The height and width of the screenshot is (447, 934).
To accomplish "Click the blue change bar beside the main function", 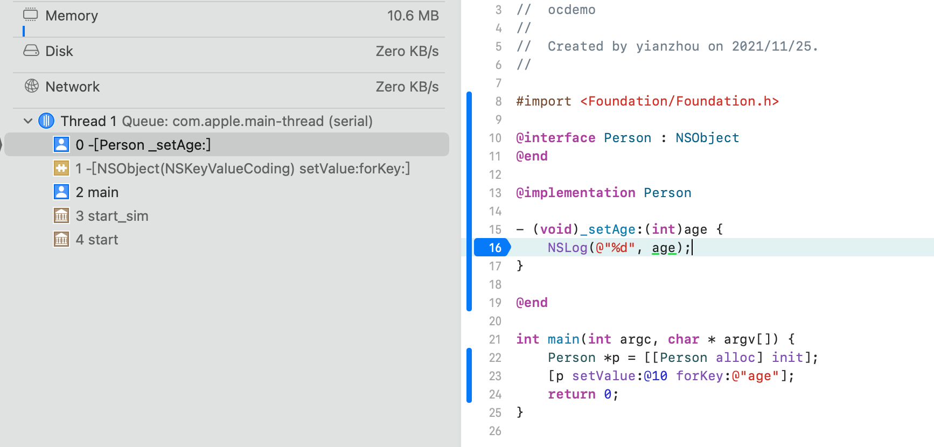I will click(x=469, y=375).
